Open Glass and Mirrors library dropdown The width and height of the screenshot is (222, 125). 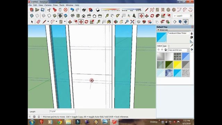point(188,50)
